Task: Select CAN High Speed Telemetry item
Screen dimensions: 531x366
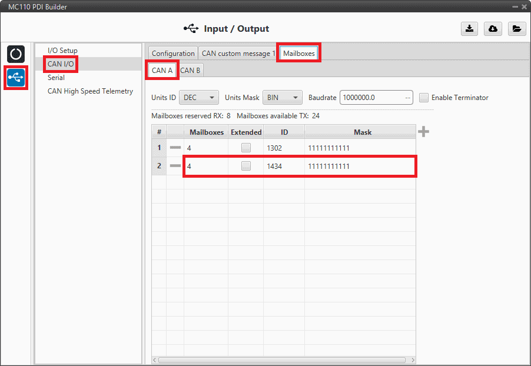Action: pos(90,91)
